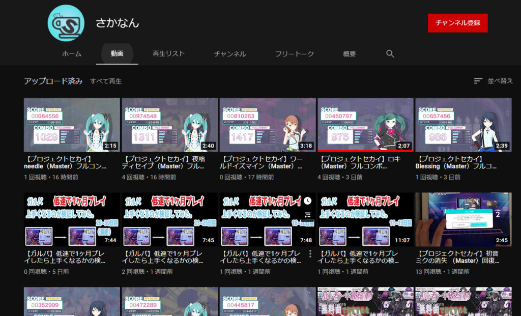Switch to the 概要 tab
This screenshot has width=521, height=316.
(x=349, y=54)
